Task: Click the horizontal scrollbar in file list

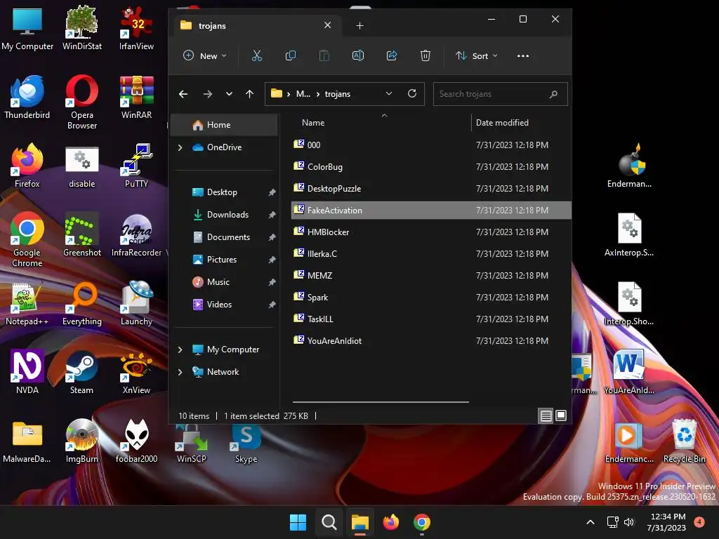Action: pyautogui.click(x=381, y=402)
